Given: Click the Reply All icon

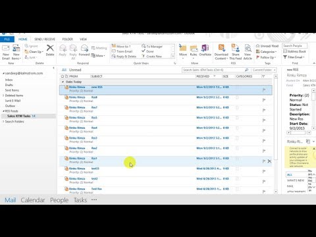Looking at the screenshot, I should pyautogui.click(x=73, y=48).
